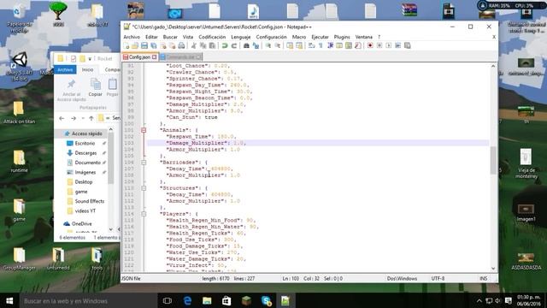
Task: Open the Store from the taskbar
Action: pos(226,300)
